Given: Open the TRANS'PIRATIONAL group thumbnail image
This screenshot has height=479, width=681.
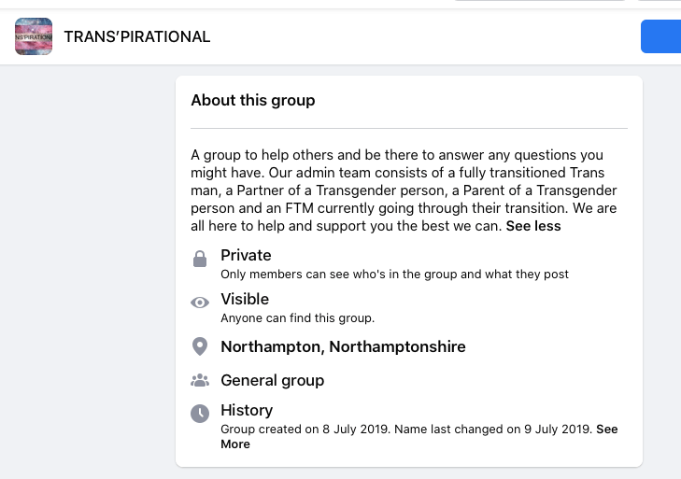Looking at the screenshot, I should [x=34, y=36].
